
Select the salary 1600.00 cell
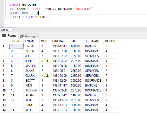[x=76, y=51]
